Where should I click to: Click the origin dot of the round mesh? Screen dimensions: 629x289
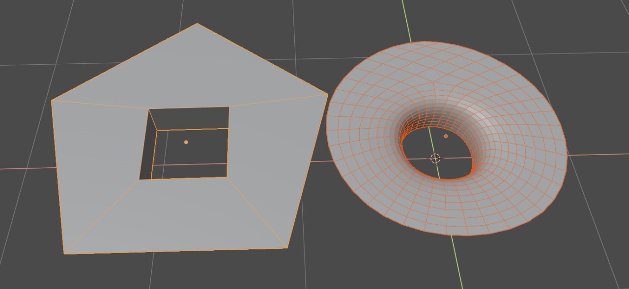tap(446, 136)
